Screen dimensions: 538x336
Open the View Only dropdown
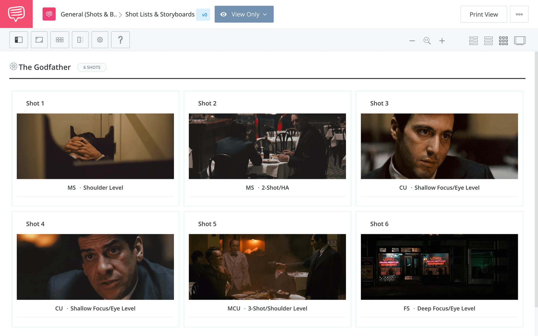click(x=244, y=14)
